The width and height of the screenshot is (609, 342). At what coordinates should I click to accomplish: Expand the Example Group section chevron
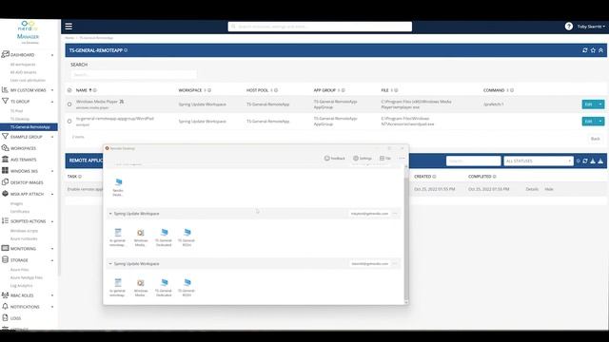click(x=52, y=137)
